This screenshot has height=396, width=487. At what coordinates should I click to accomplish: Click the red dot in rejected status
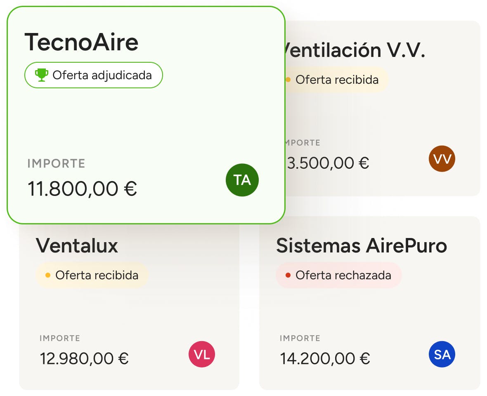(288, 275)
